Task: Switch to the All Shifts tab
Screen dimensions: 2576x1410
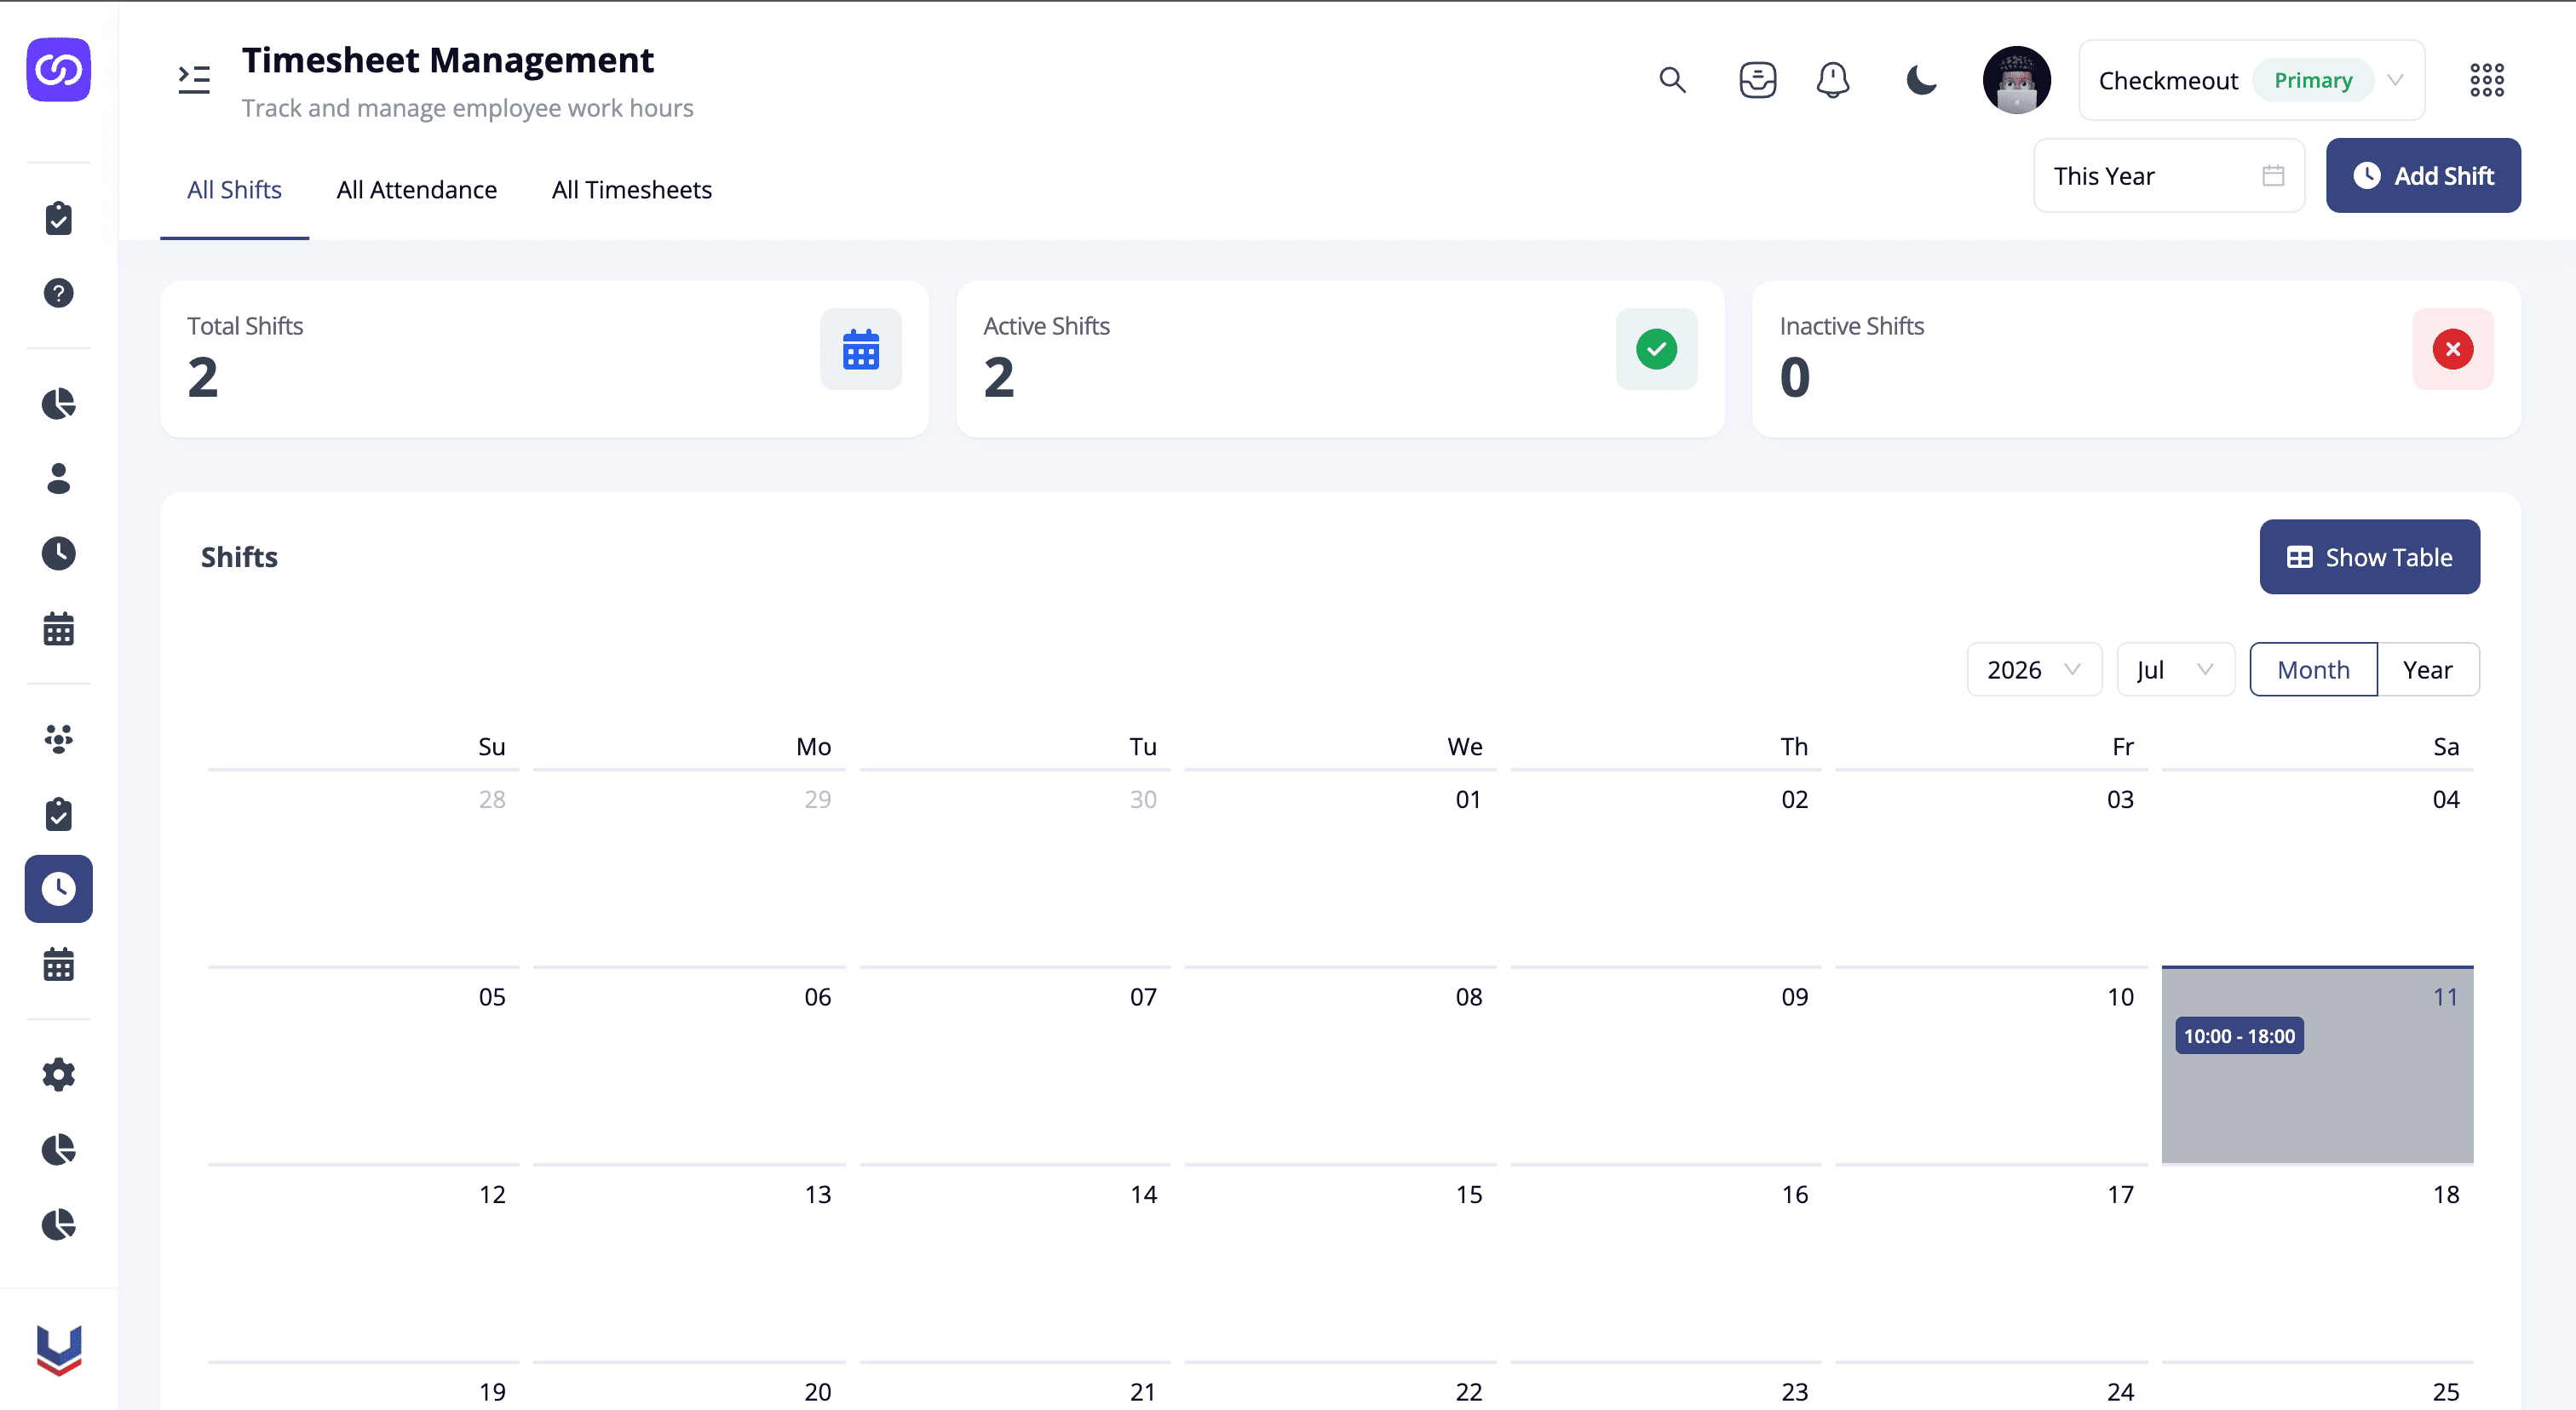Action: (x=234, y=190)
